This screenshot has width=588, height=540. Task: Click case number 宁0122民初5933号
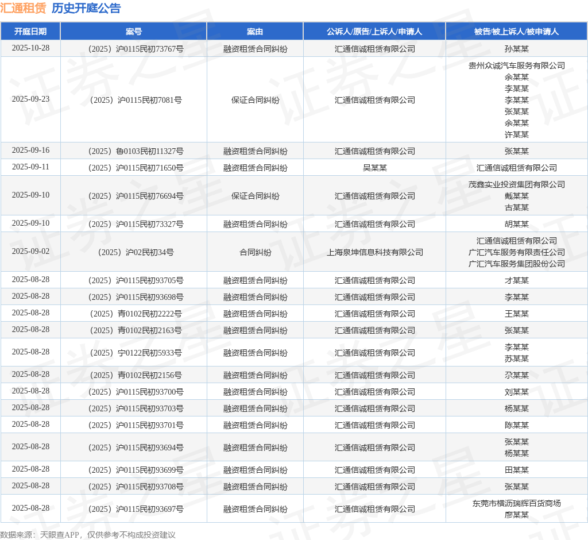136,353
